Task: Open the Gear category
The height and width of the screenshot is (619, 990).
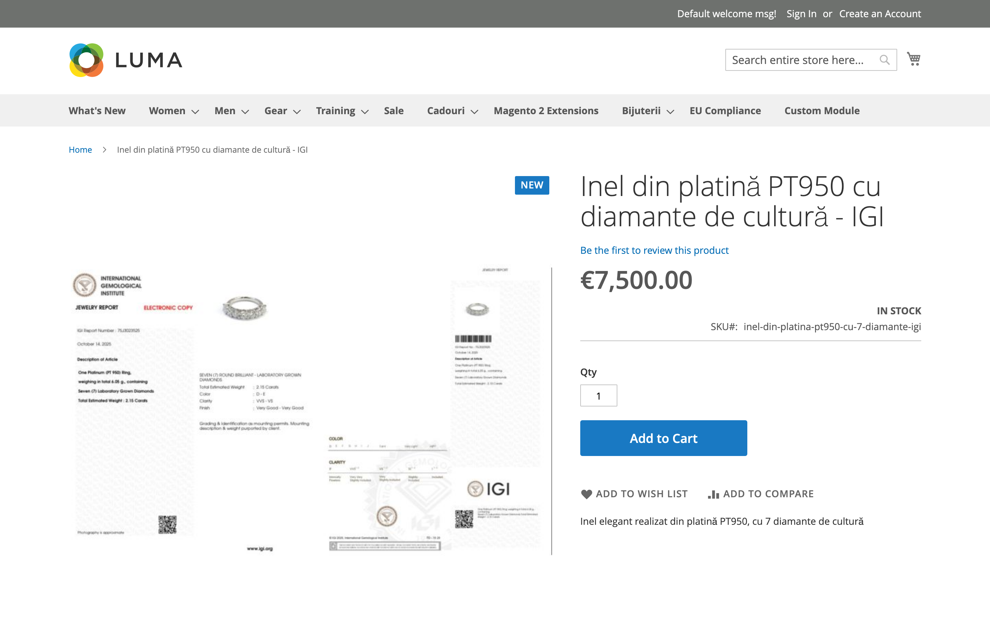Action: (x=275, y=110)
